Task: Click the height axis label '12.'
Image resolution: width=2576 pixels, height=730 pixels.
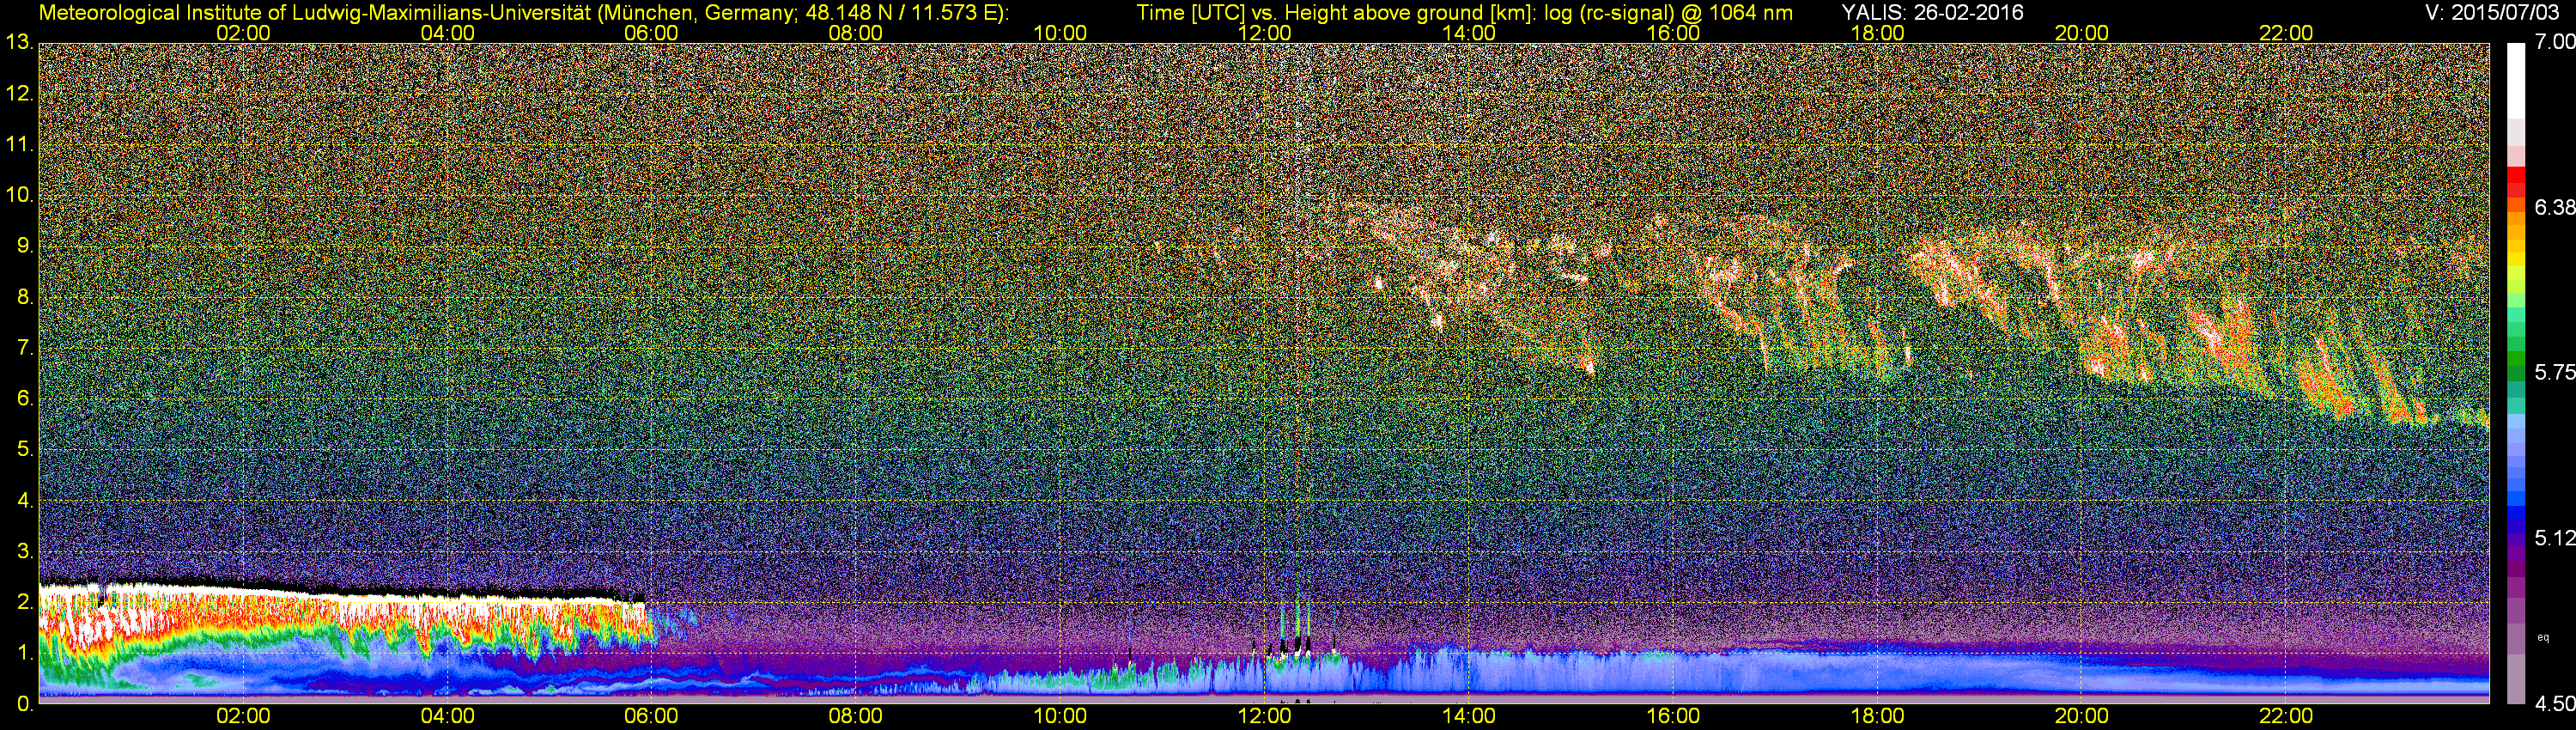Action: (19, 94)
